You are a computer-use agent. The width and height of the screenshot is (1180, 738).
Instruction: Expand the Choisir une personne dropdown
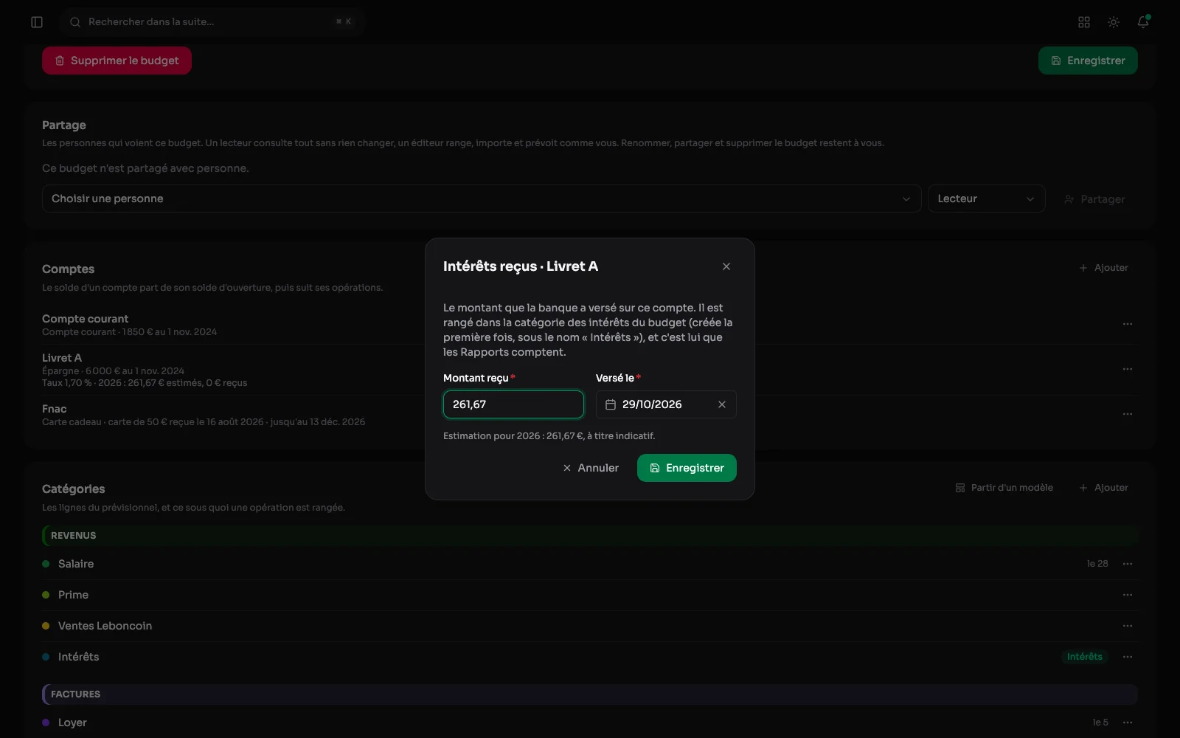(482, 199)
